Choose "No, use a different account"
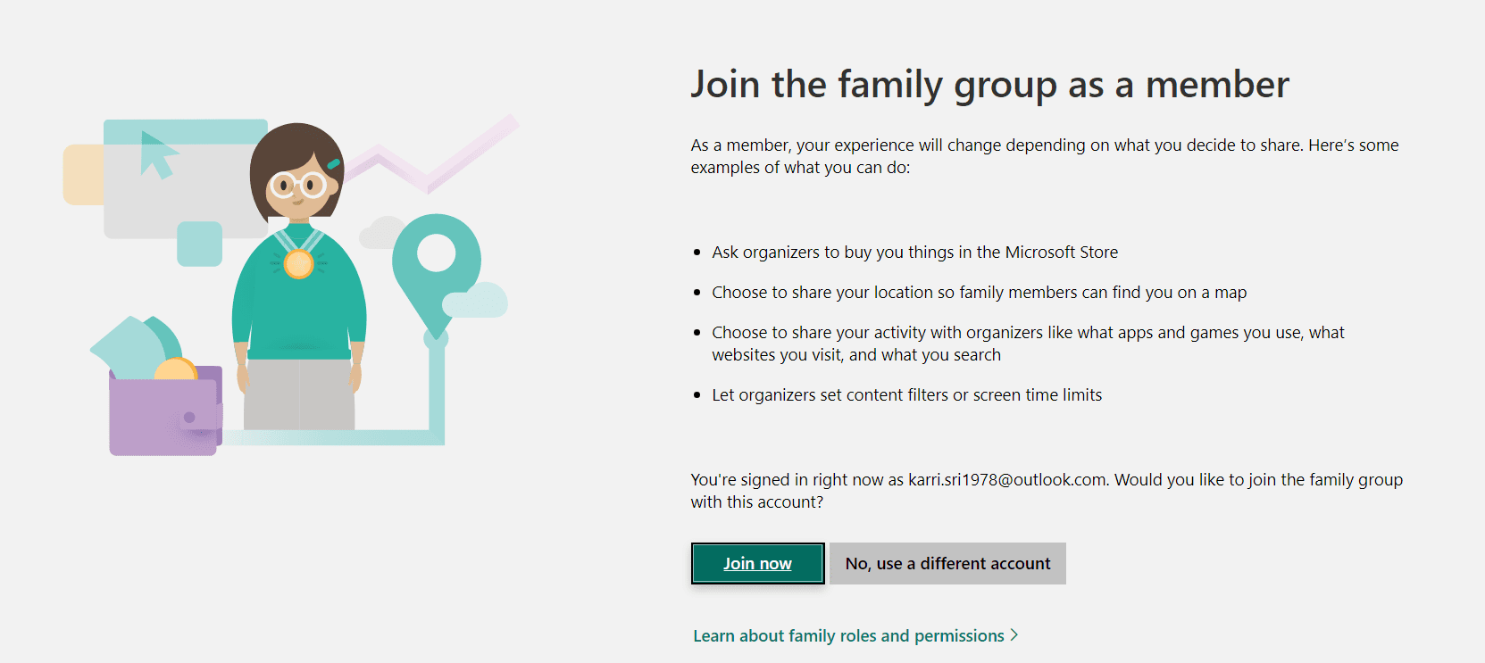This screenshot has width=1485, height=663. (x=947, y=563)
